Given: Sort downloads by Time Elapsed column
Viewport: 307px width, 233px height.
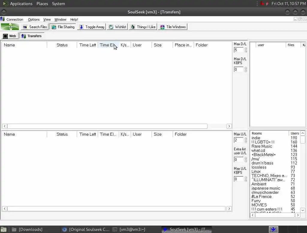Looking at the screenshot, I should [108, 45].
